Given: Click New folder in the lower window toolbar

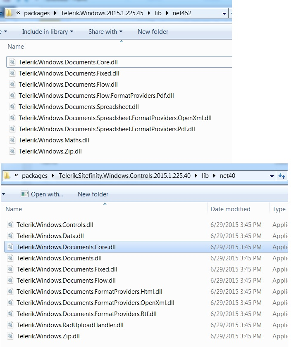Looking at the screenshot, I should (x=93, y=194).
